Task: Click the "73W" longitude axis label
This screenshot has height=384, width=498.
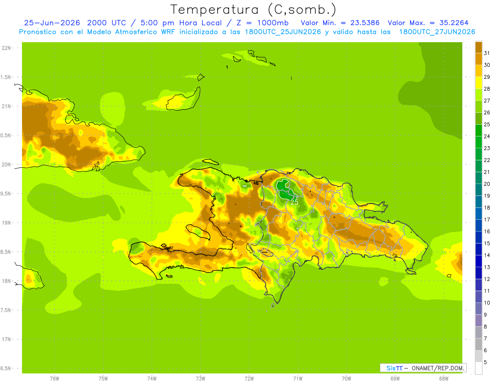Action: (200, 379)
